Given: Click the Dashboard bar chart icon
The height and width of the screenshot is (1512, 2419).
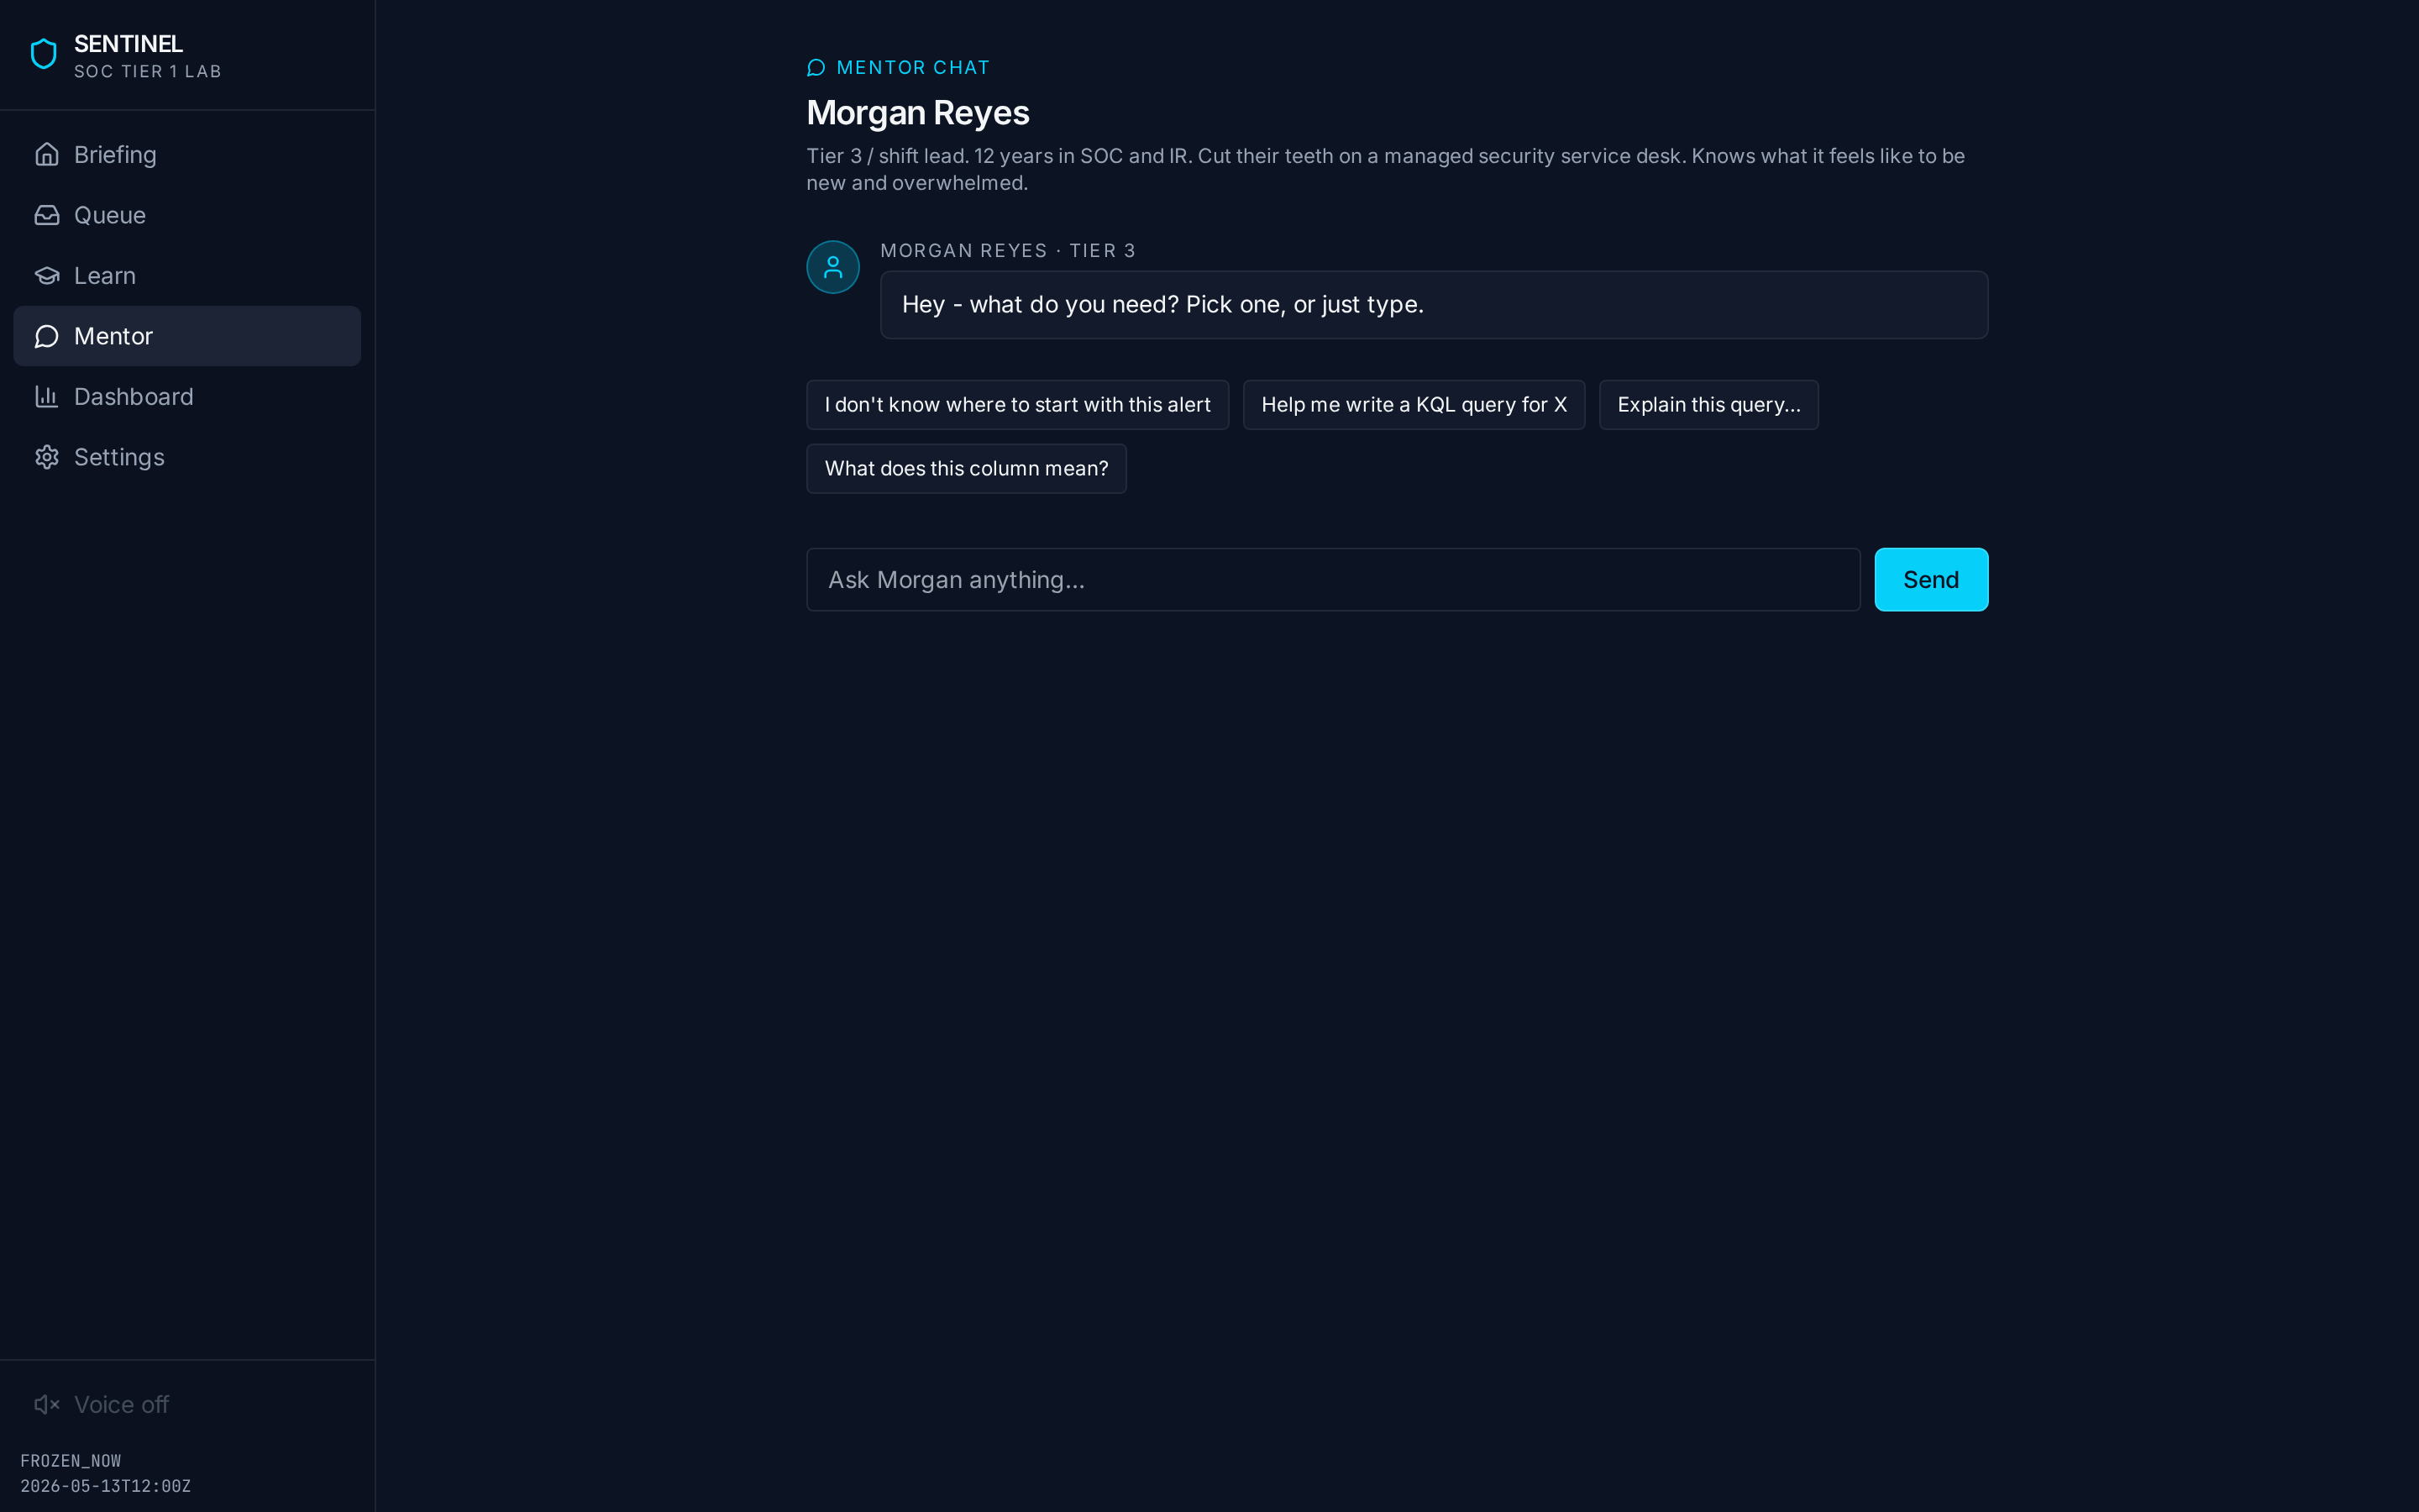Looking at the screenshot, I should click(47, 396).
